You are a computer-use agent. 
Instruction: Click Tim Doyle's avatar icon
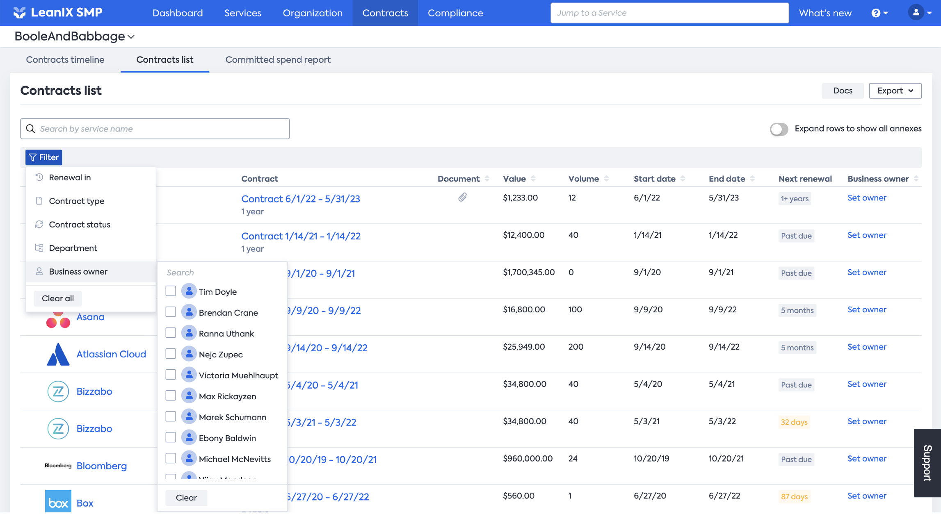(189, 291)
